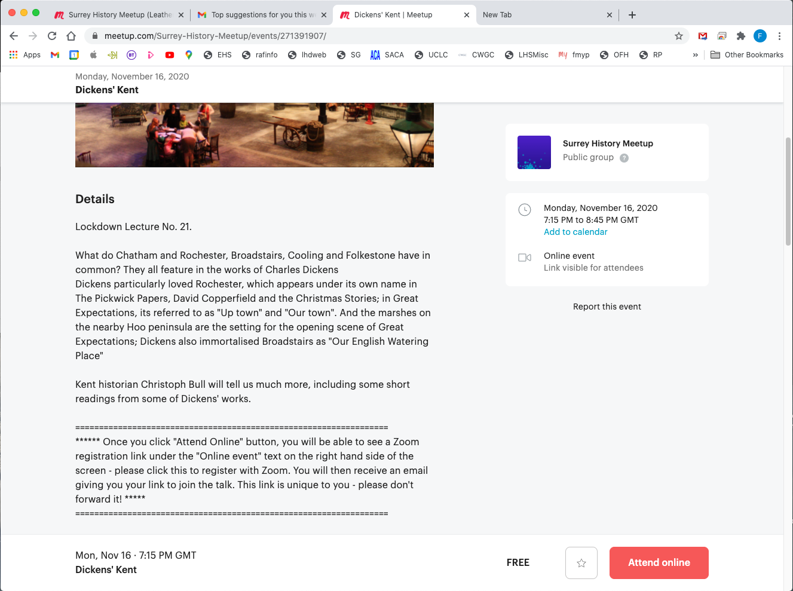Click the Online event camera icon
The width and height of the screenshot is (793, 591).
[525, 258]
